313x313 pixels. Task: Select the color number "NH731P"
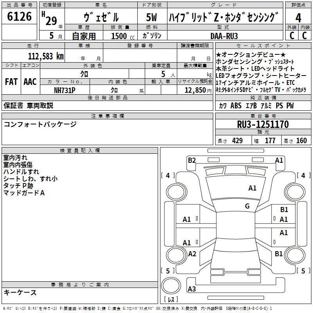click(x=65, y=90)
